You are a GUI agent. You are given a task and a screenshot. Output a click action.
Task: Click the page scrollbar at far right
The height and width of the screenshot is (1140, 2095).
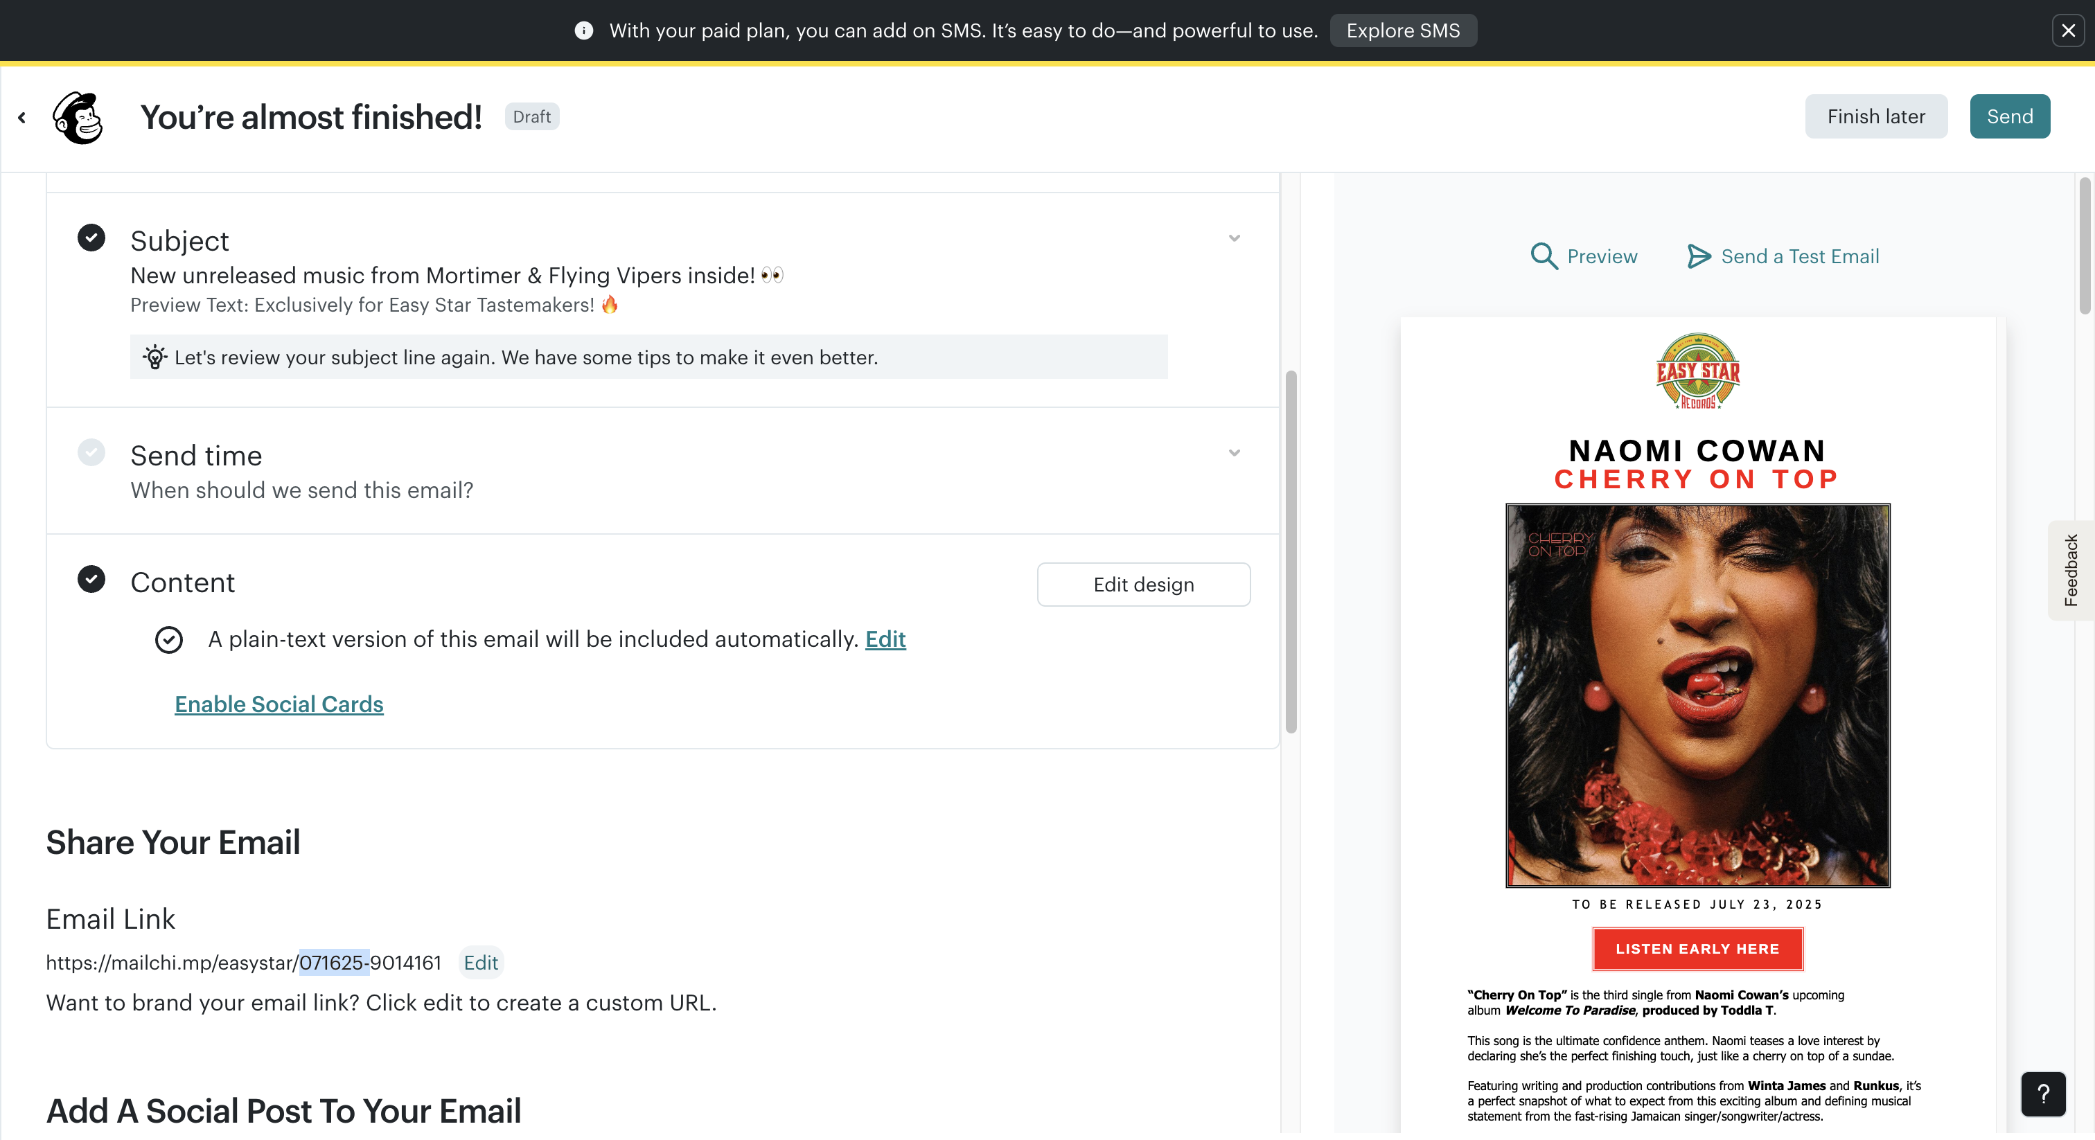tap(2085, 247)
